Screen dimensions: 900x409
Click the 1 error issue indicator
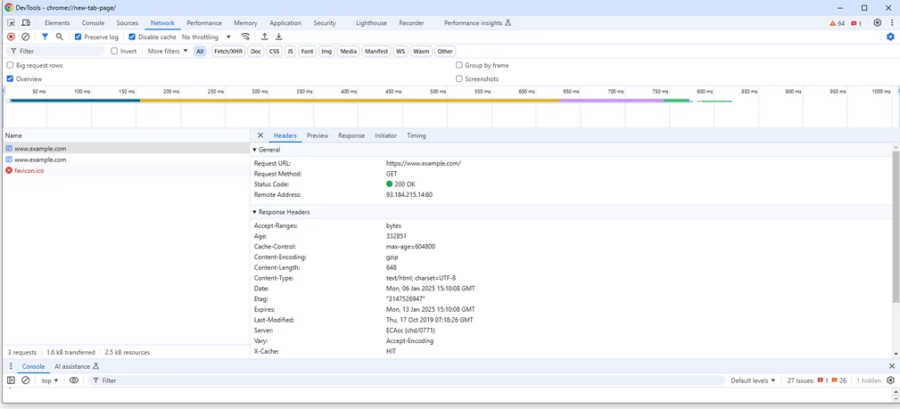tap(855, 23)
